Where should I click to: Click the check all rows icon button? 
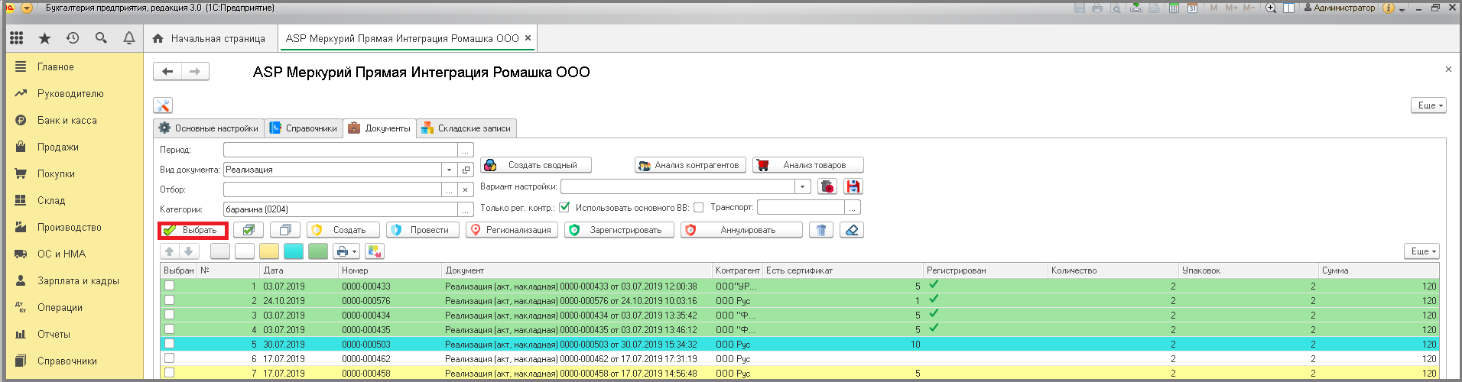(x=249, y=230)
